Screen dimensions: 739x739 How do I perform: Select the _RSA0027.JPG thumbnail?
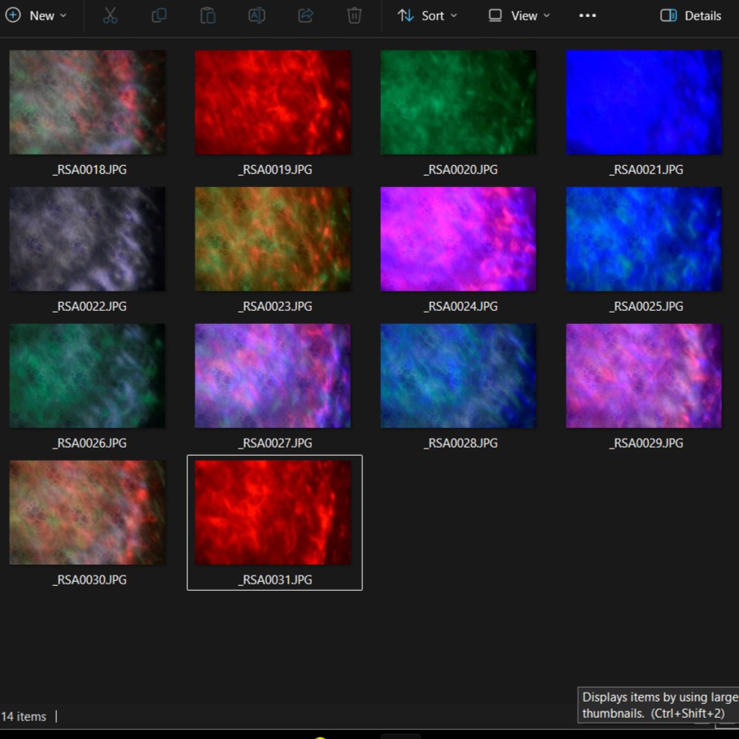click(x=273, y=376)
